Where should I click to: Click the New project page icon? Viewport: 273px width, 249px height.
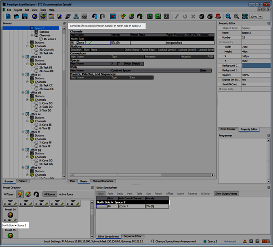(8, 17)
